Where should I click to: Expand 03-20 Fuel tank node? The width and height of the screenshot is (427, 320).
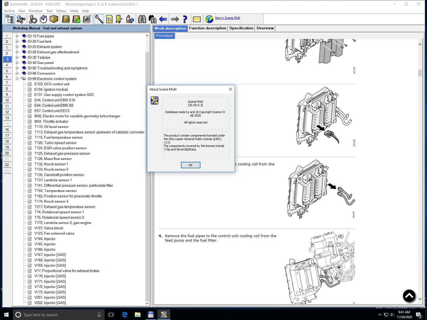[17, 41]
